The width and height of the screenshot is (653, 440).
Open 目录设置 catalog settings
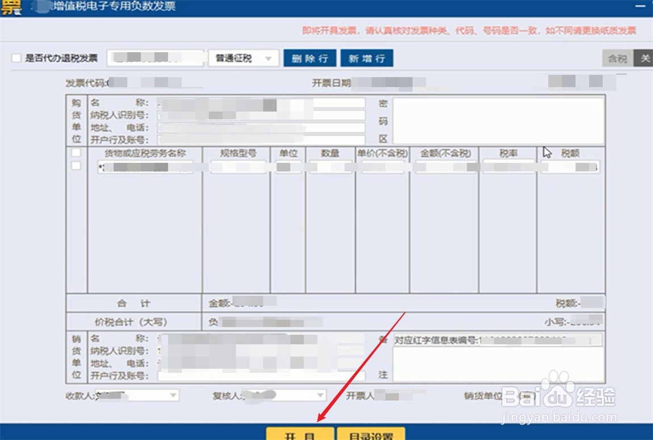[x=370, y=434]
